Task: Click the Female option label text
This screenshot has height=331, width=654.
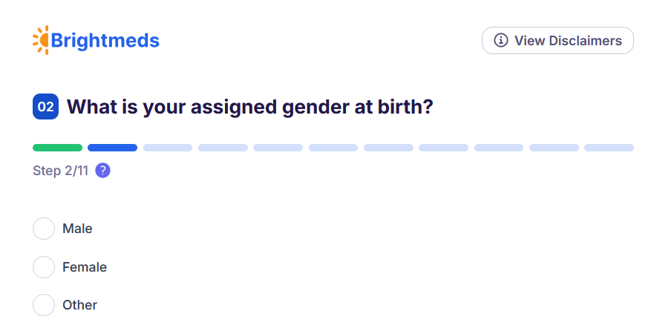Action: tap(85, 267)
